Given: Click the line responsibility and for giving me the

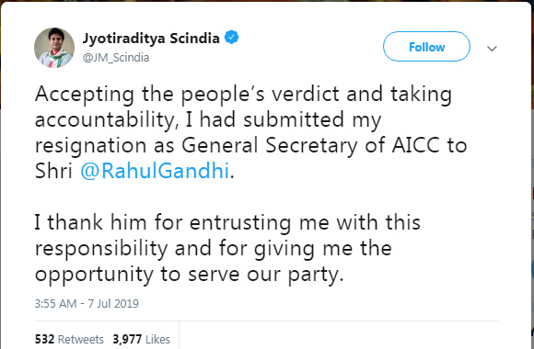Looking at the screenshot, I should coord(214,249).
